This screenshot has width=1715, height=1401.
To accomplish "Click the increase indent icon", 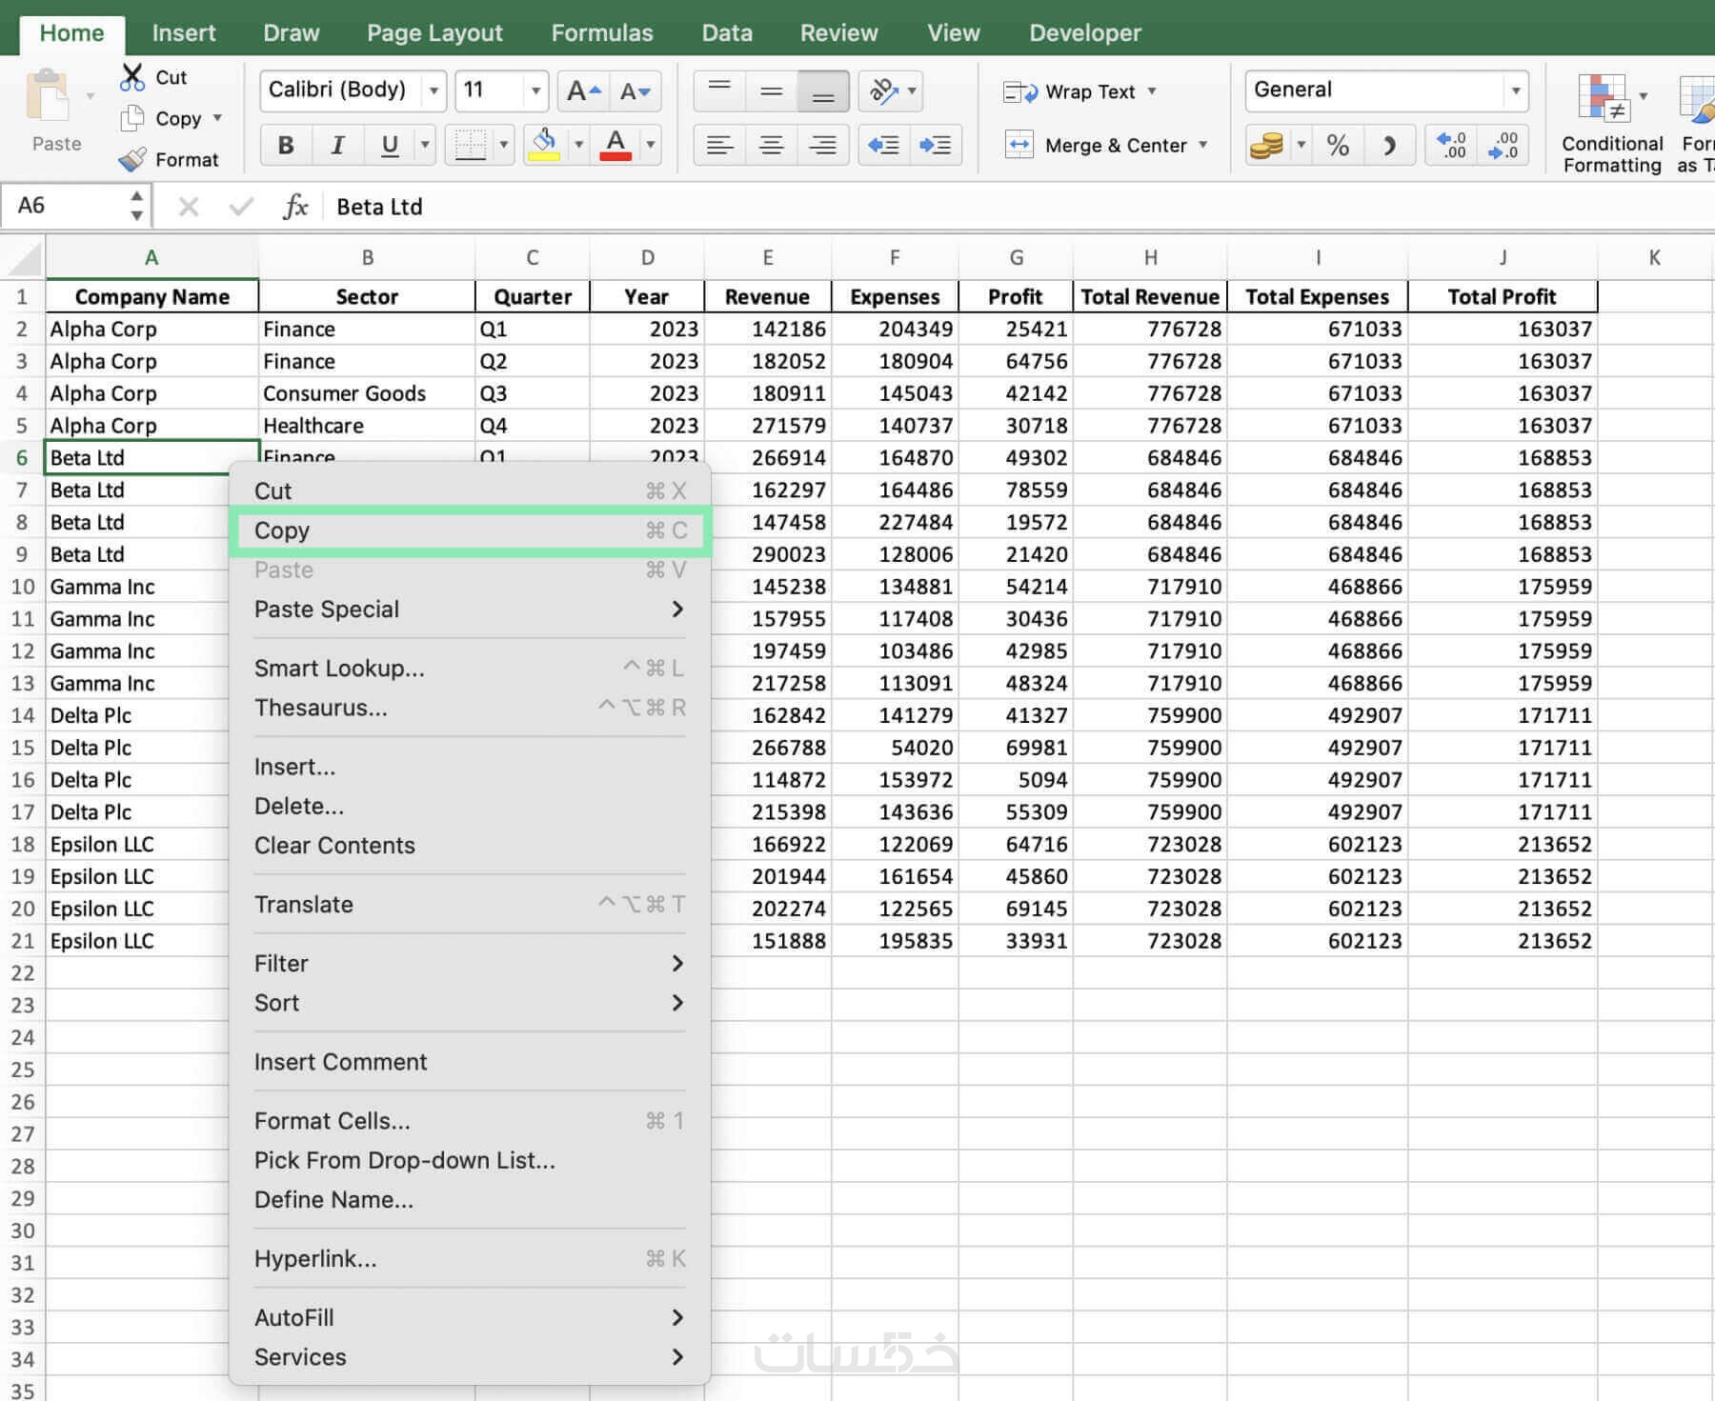I will coord(935,145).
